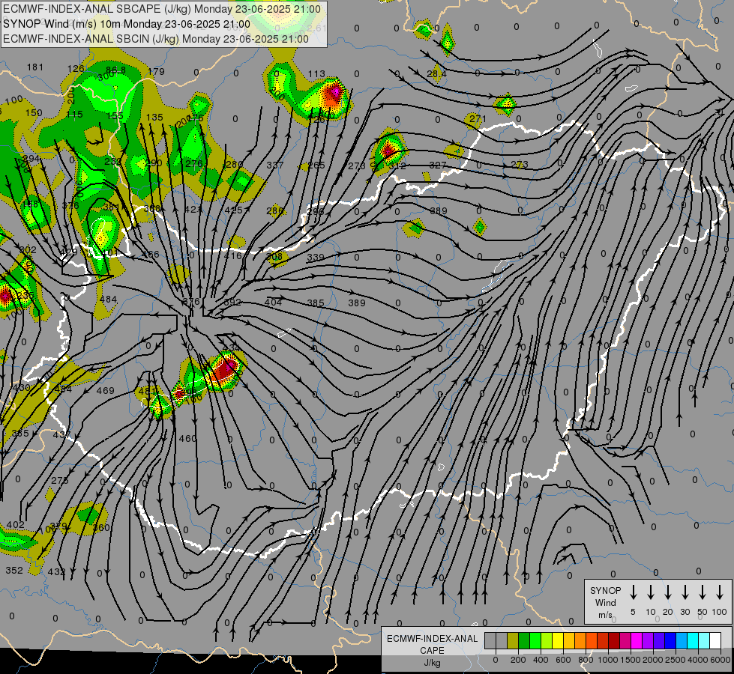The image size is (734, 674).
Task: Click the wind legend arrow above 50
Action: click(x=703, y=592)
